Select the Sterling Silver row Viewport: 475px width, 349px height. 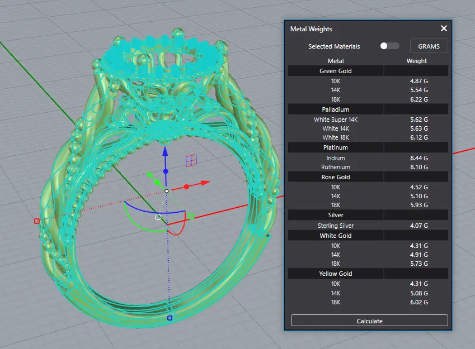pos(368,225)
